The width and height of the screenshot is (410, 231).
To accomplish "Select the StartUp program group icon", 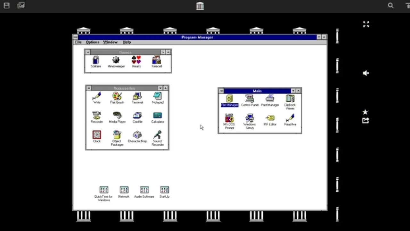I will point(164,190).
